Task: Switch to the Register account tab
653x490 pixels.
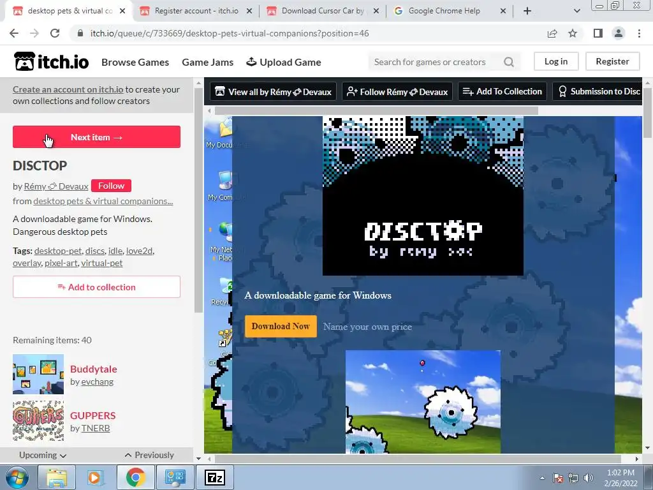Action: click(196, 11)
